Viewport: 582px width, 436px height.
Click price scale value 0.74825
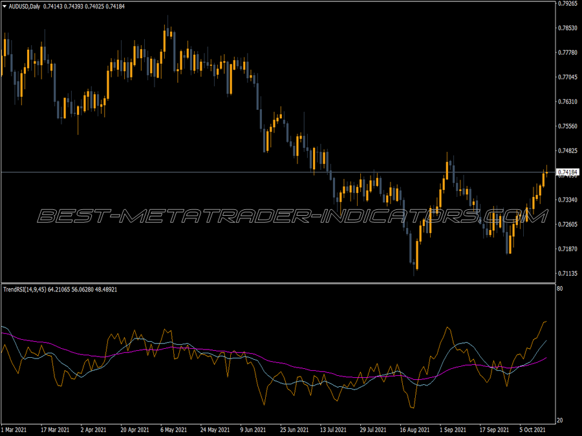click(x=568, y=151)
